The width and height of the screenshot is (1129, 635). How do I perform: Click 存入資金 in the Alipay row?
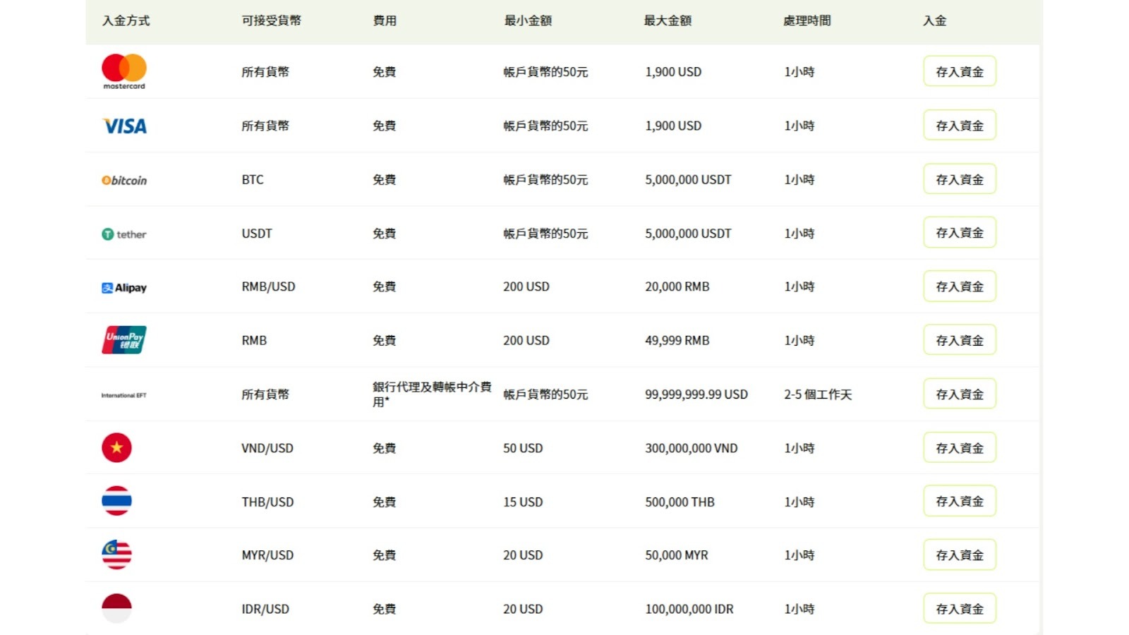tap(960, 286)
